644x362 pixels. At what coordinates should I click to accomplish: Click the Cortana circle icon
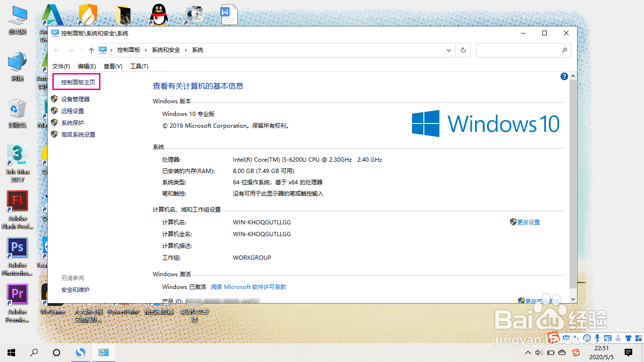pos(57,352)
